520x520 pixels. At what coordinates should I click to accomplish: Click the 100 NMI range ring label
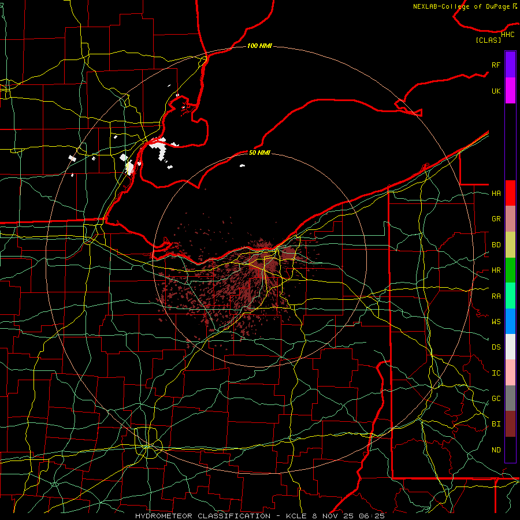click(259, 46)
